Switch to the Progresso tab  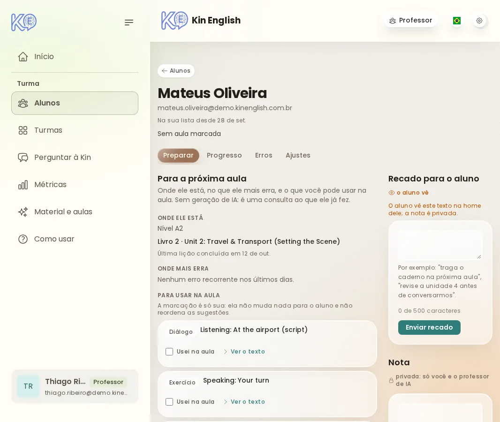(x=224, y=156)
